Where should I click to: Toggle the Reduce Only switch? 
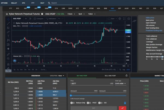click(72, 103)
